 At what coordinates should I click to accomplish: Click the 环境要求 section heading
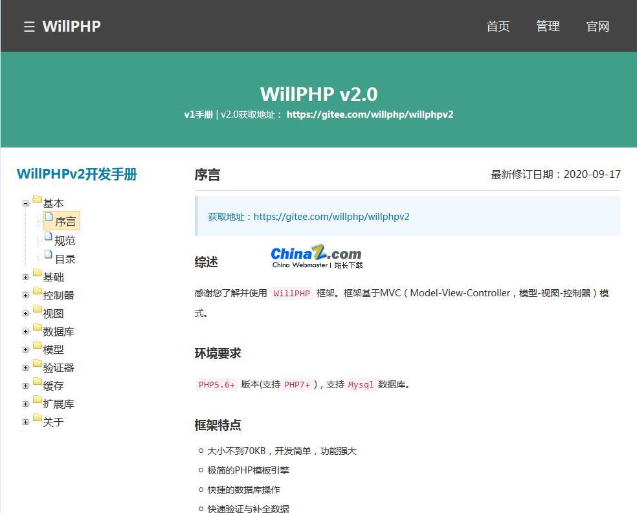coord(218,353)
